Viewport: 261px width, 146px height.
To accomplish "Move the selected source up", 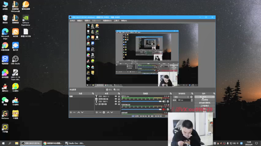I will pos(108,112).
